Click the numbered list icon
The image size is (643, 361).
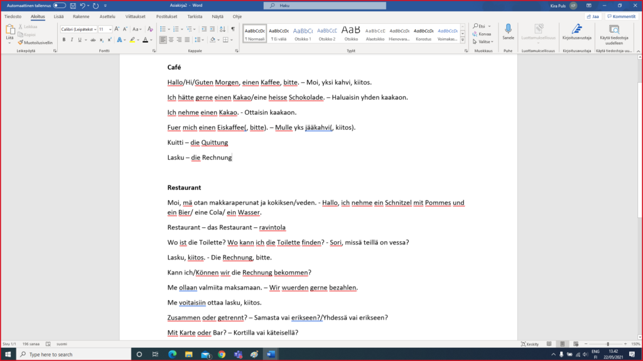point(176,29)
